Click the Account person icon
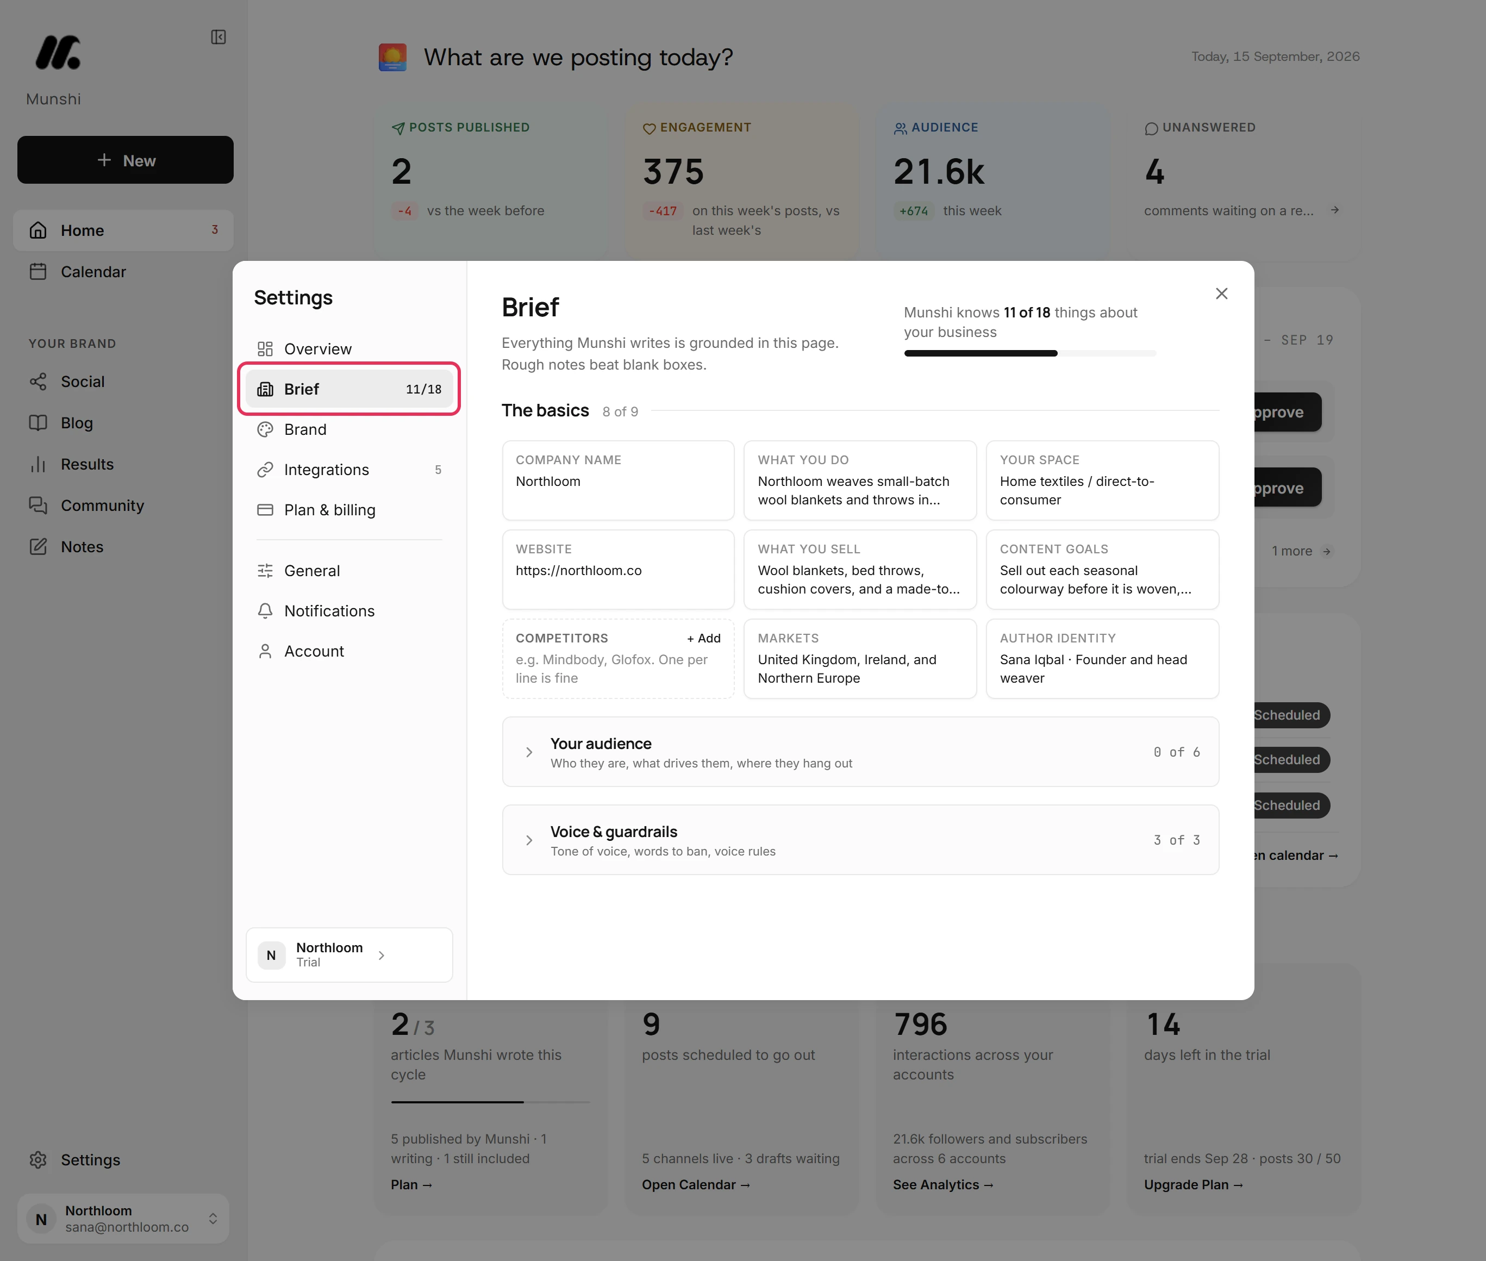1486x1261 pixels. coord(265,651)
